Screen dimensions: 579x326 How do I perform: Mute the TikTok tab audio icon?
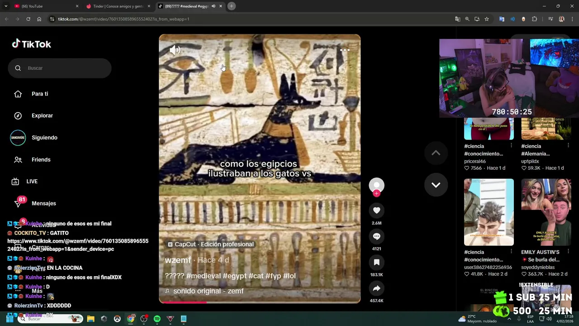click(213, 6)
